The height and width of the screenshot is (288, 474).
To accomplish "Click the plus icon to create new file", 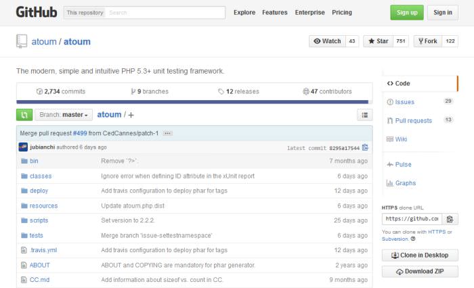I will click(x=131, y=115).
